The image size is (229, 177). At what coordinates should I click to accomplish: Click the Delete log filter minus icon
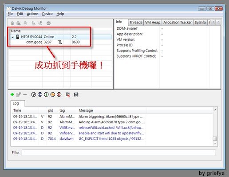[x=25, y=94]
